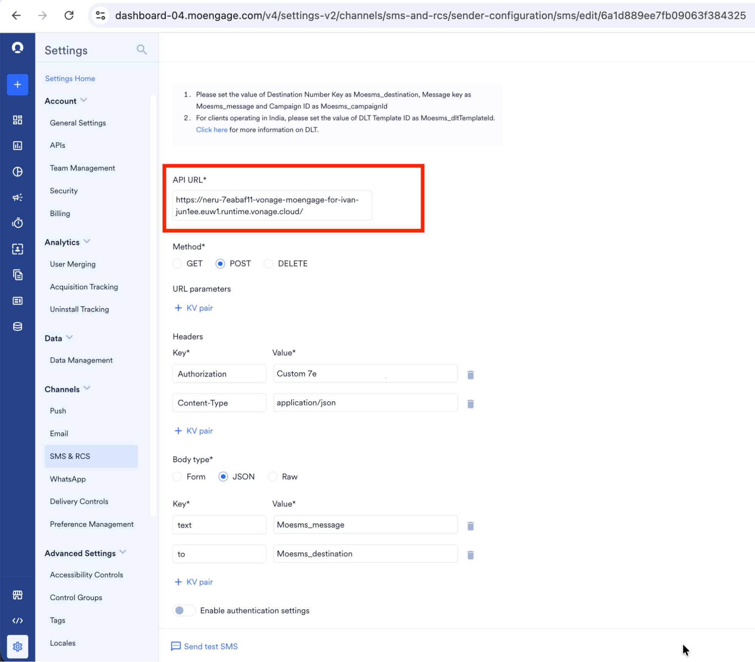
Task: Reload the page with refresh icon
Action: click(69, 15)
